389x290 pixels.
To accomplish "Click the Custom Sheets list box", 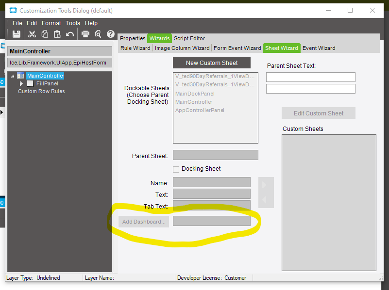I will (329, 203).
